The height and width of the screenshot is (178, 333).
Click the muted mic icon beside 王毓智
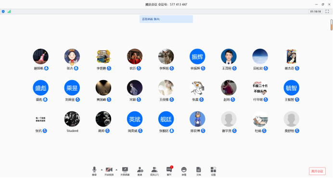[x=297, y=100]
